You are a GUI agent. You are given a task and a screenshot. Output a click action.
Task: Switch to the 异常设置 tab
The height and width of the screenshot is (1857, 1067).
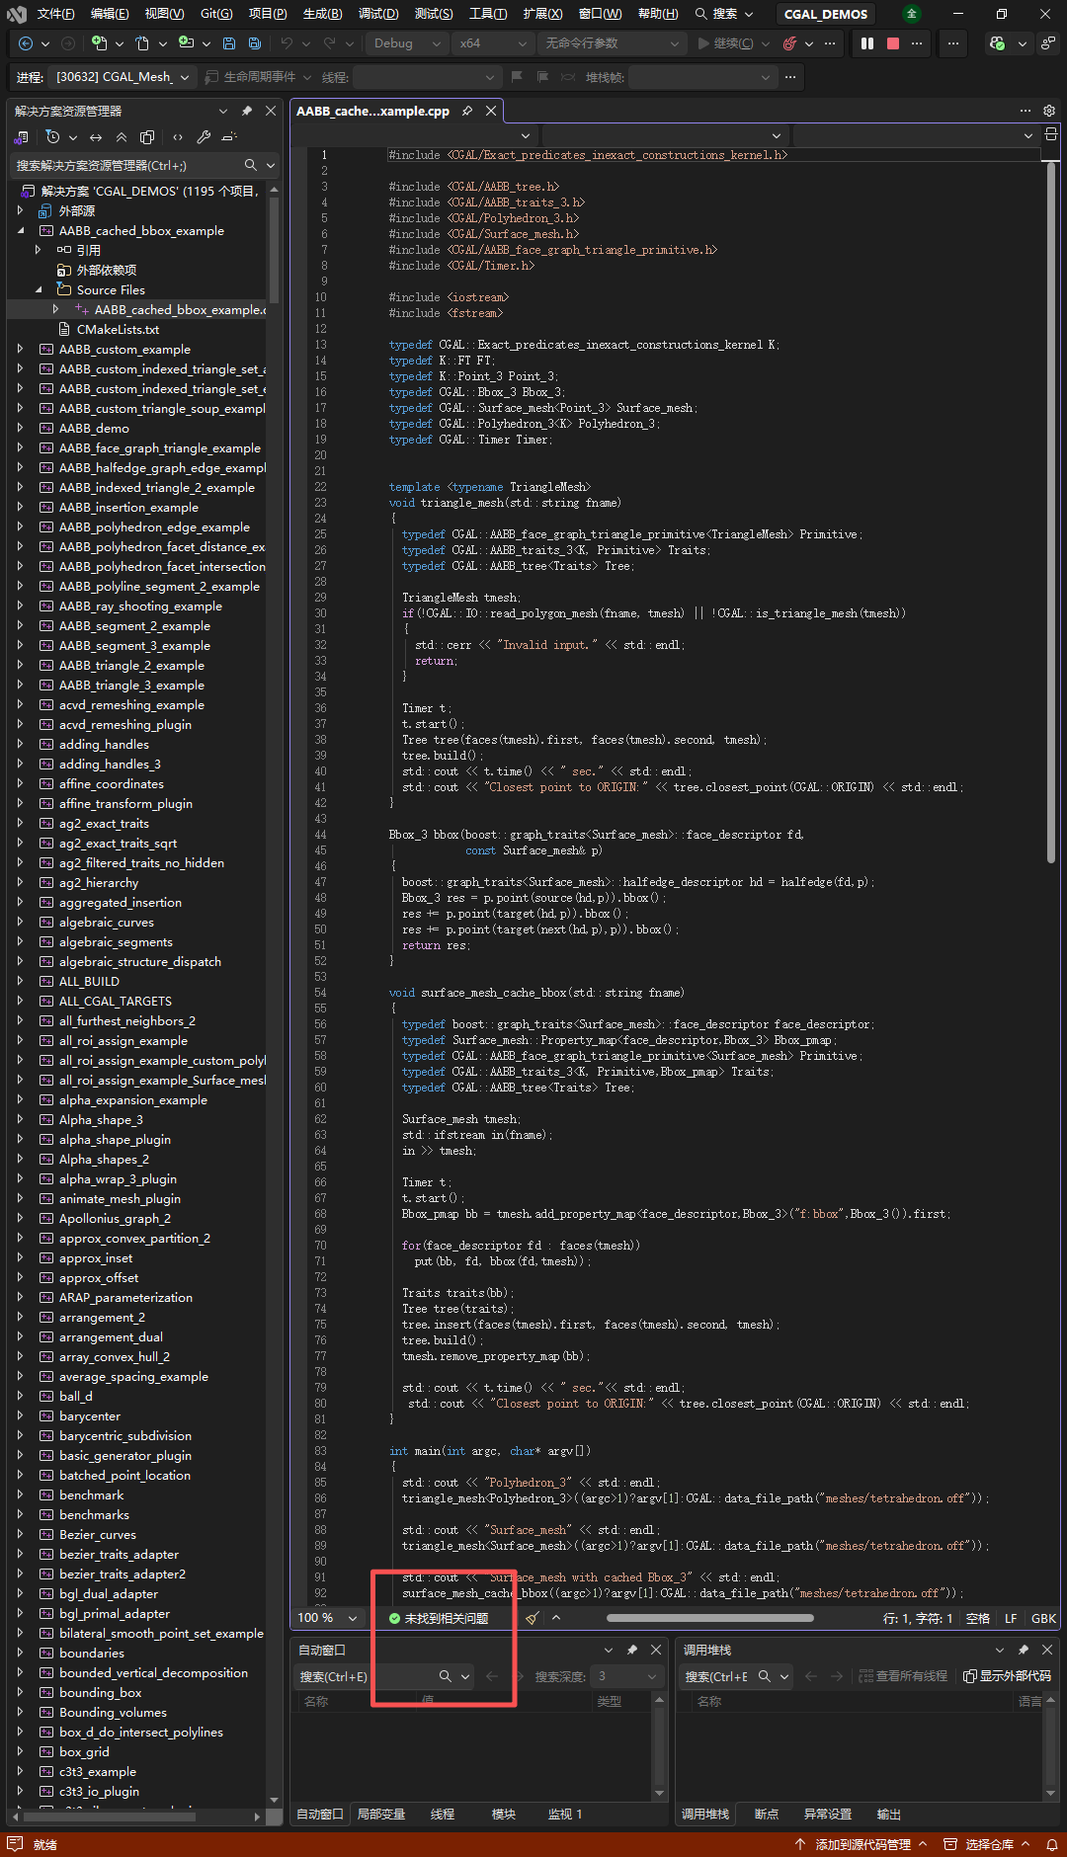click(828, 1815)
